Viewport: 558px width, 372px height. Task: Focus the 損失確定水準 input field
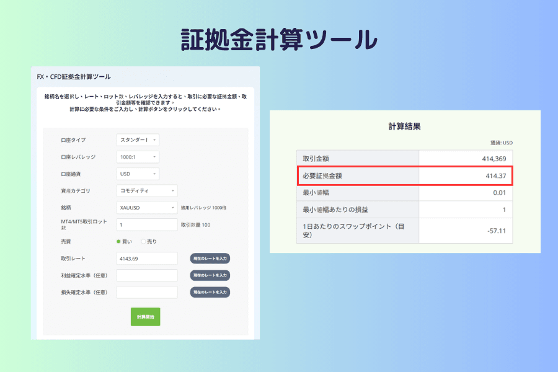pos(146,292)
